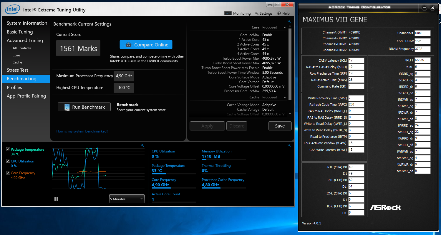Image resolution: width=441 pixels, height=235 pixels.
Task: Click the ASRock logo
Action: 385,207
